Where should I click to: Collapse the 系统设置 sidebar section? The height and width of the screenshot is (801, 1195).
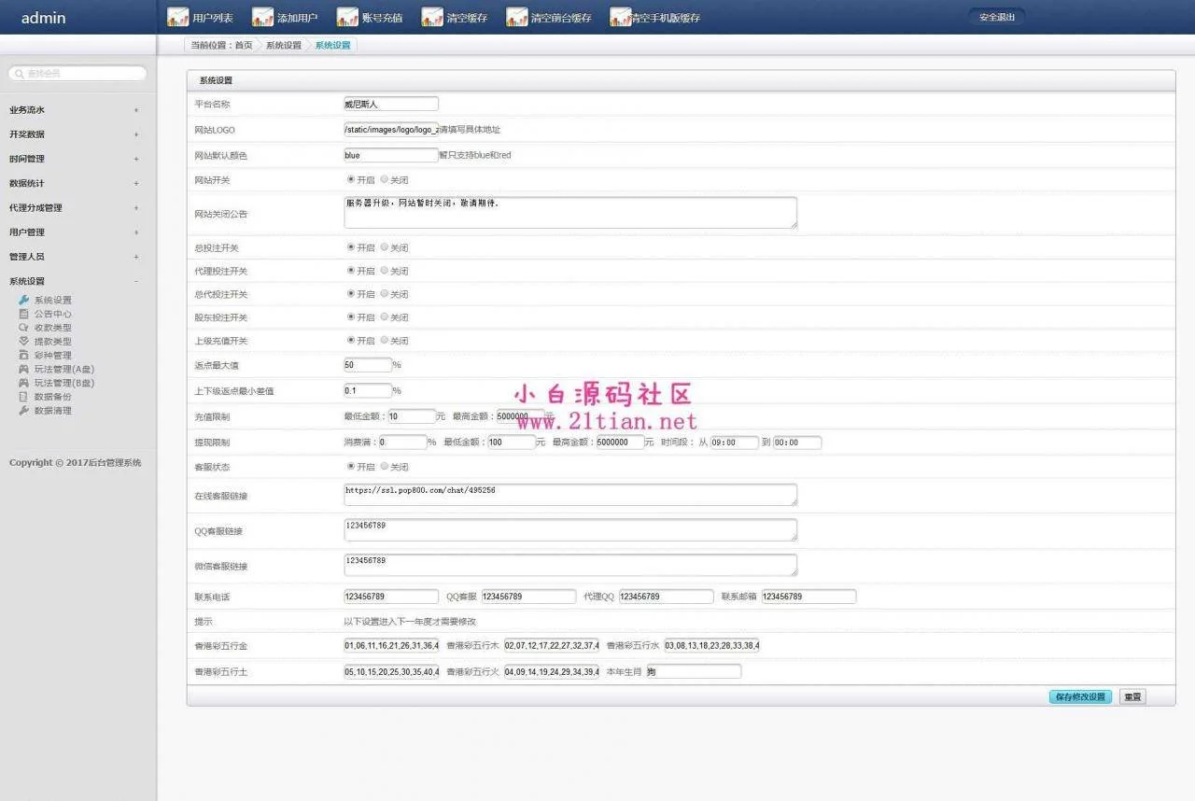click(x=135, y=281)
